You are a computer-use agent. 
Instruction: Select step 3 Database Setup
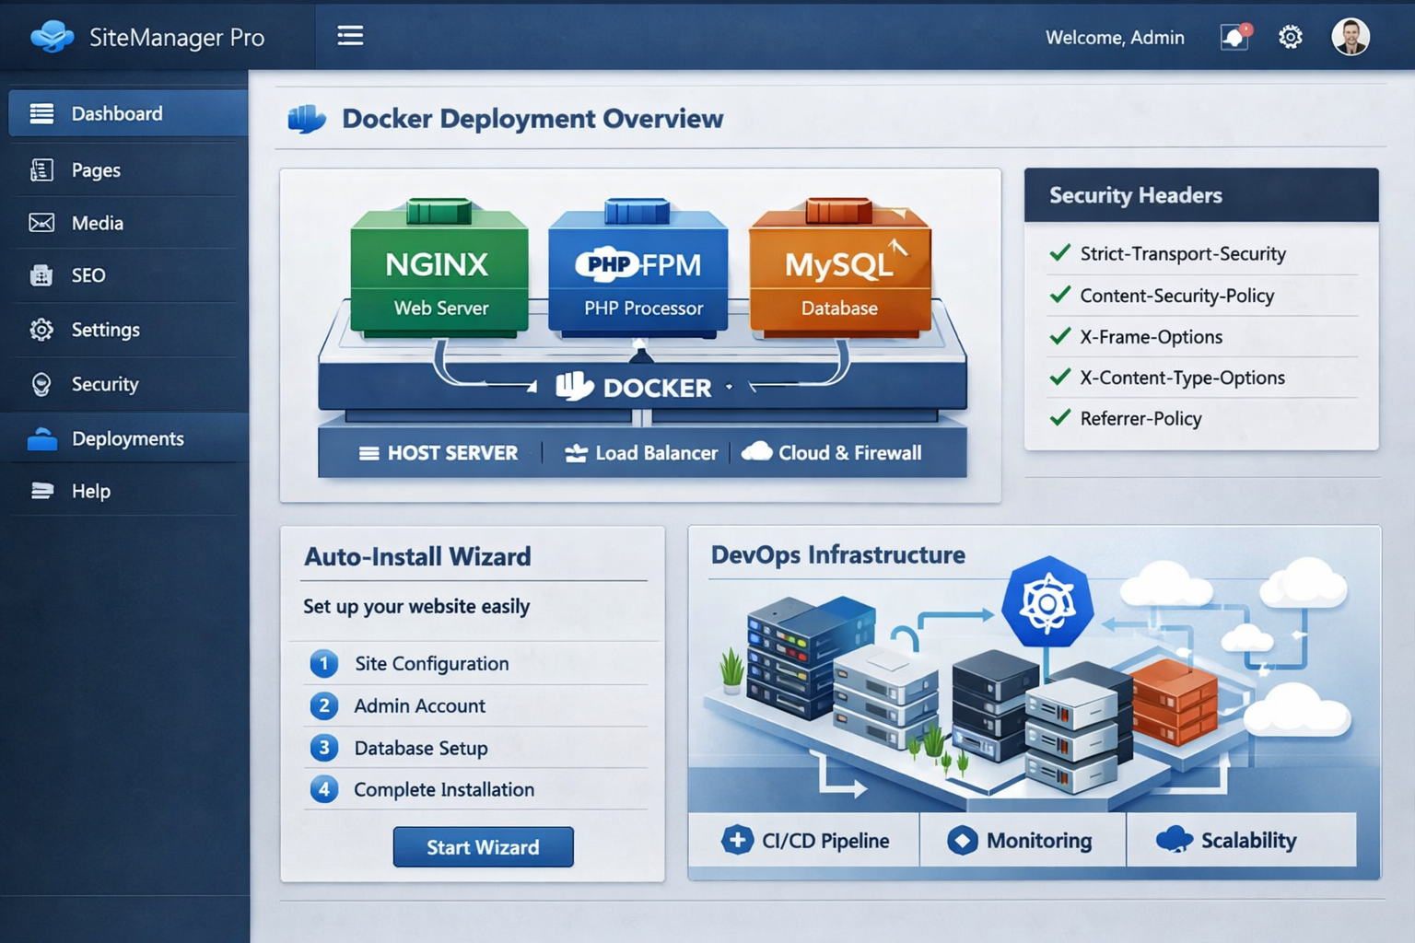[420, 748]
